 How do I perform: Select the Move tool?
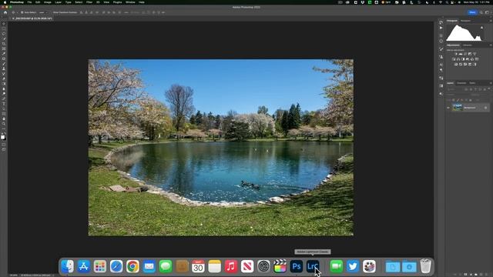click(x=4, y=24)
